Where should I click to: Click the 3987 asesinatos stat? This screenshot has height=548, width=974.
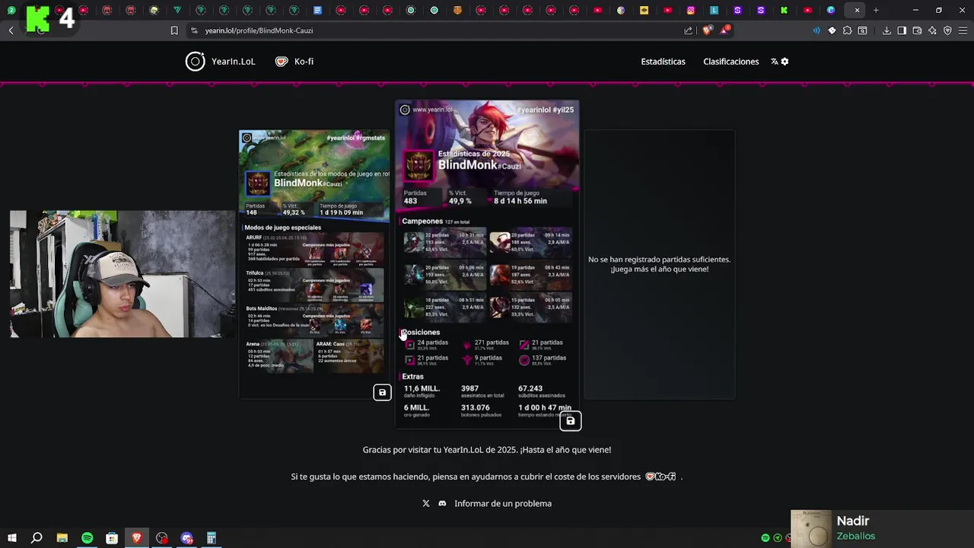482,391
